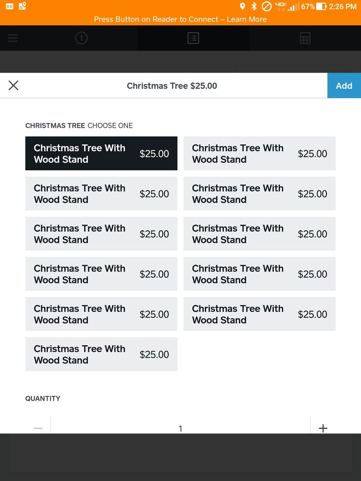The width and height of the screenshot is (361, 481).
Task: Switch to the item list icon tab
Action: point(193,38)
